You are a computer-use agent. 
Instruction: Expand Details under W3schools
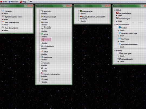tap(44, 14)
